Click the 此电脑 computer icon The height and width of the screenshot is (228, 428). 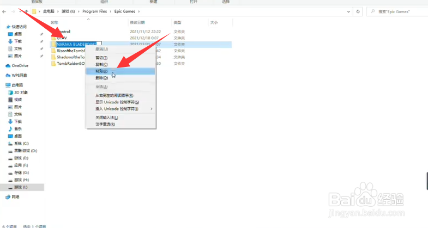8,85
